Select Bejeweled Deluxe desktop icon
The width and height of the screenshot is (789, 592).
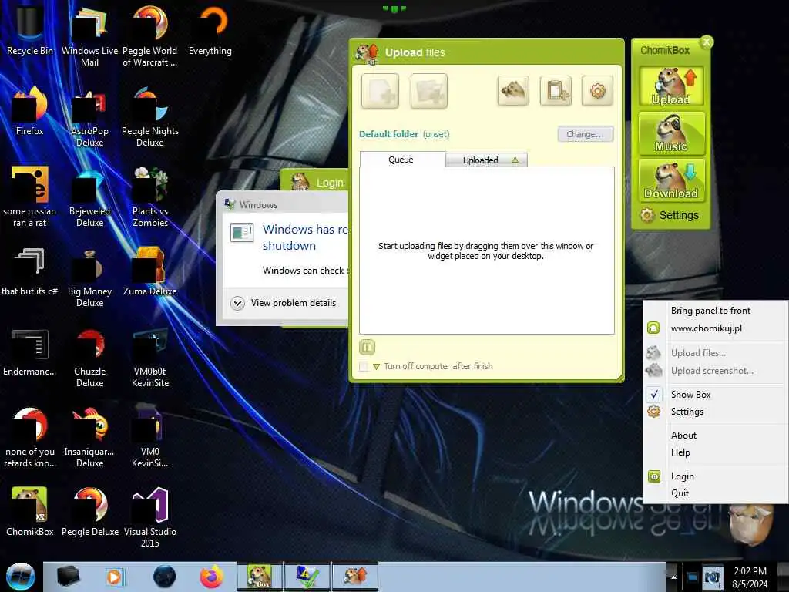[x=89, y=197]
